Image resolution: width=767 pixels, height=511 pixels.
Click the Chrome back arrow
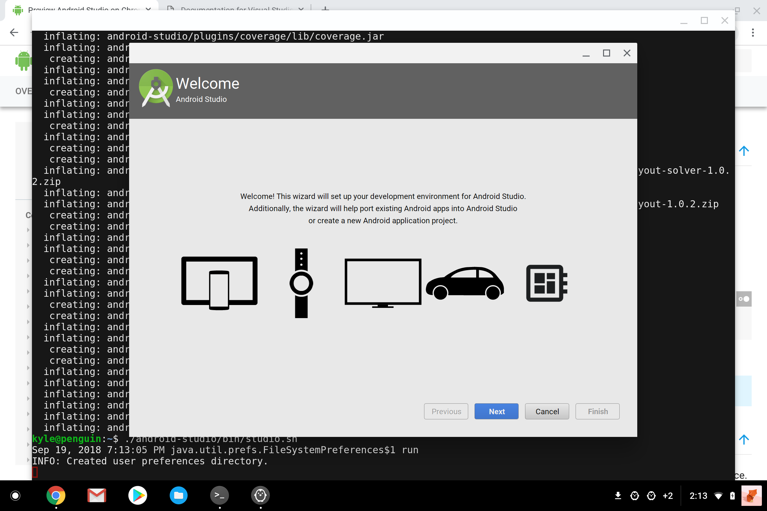[14, 32]
